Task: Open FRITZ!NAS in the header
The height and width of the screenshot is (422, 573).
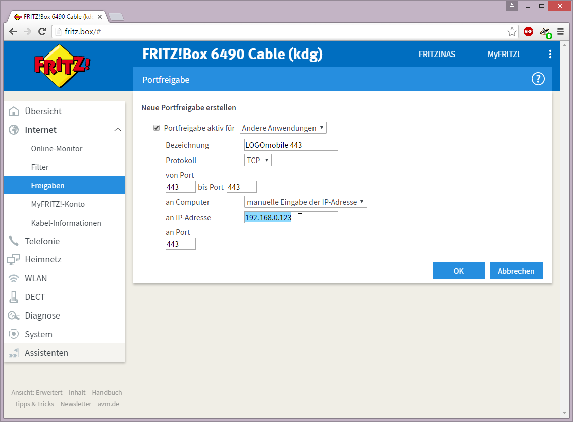Action: click(x=437, y=54)
